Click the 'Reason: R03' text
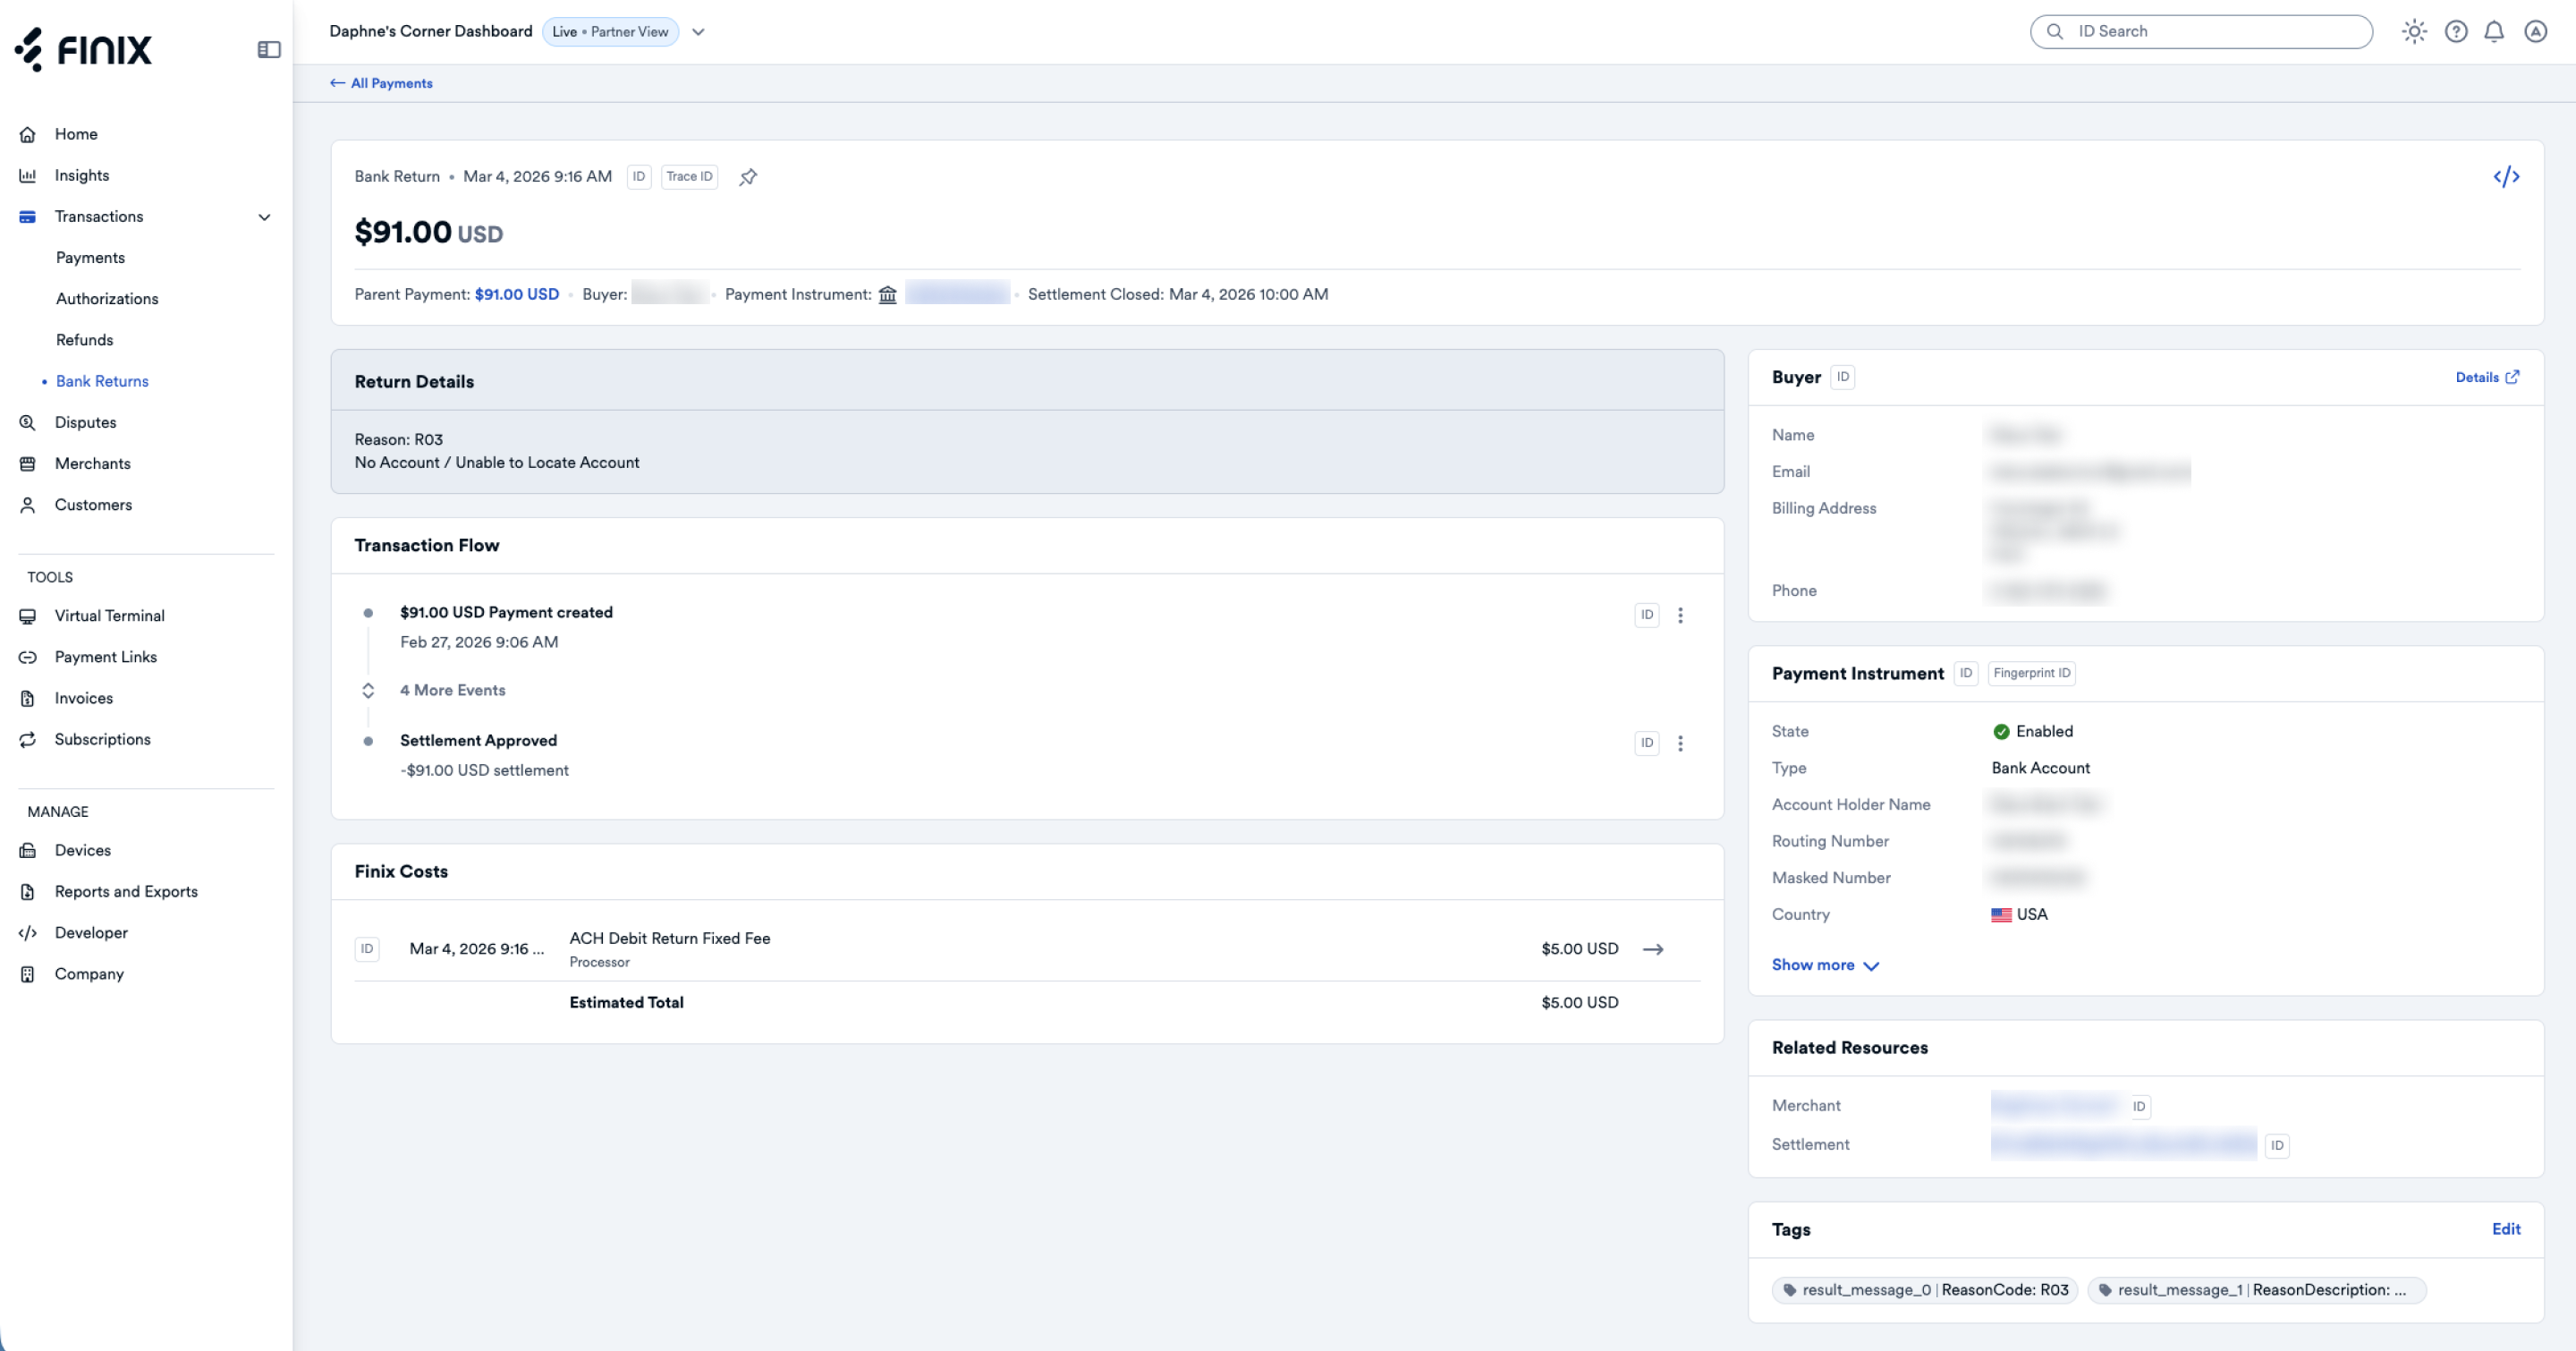This screenshot has width=2576, height=1351. pyautogui.click(x=399, y=439)
